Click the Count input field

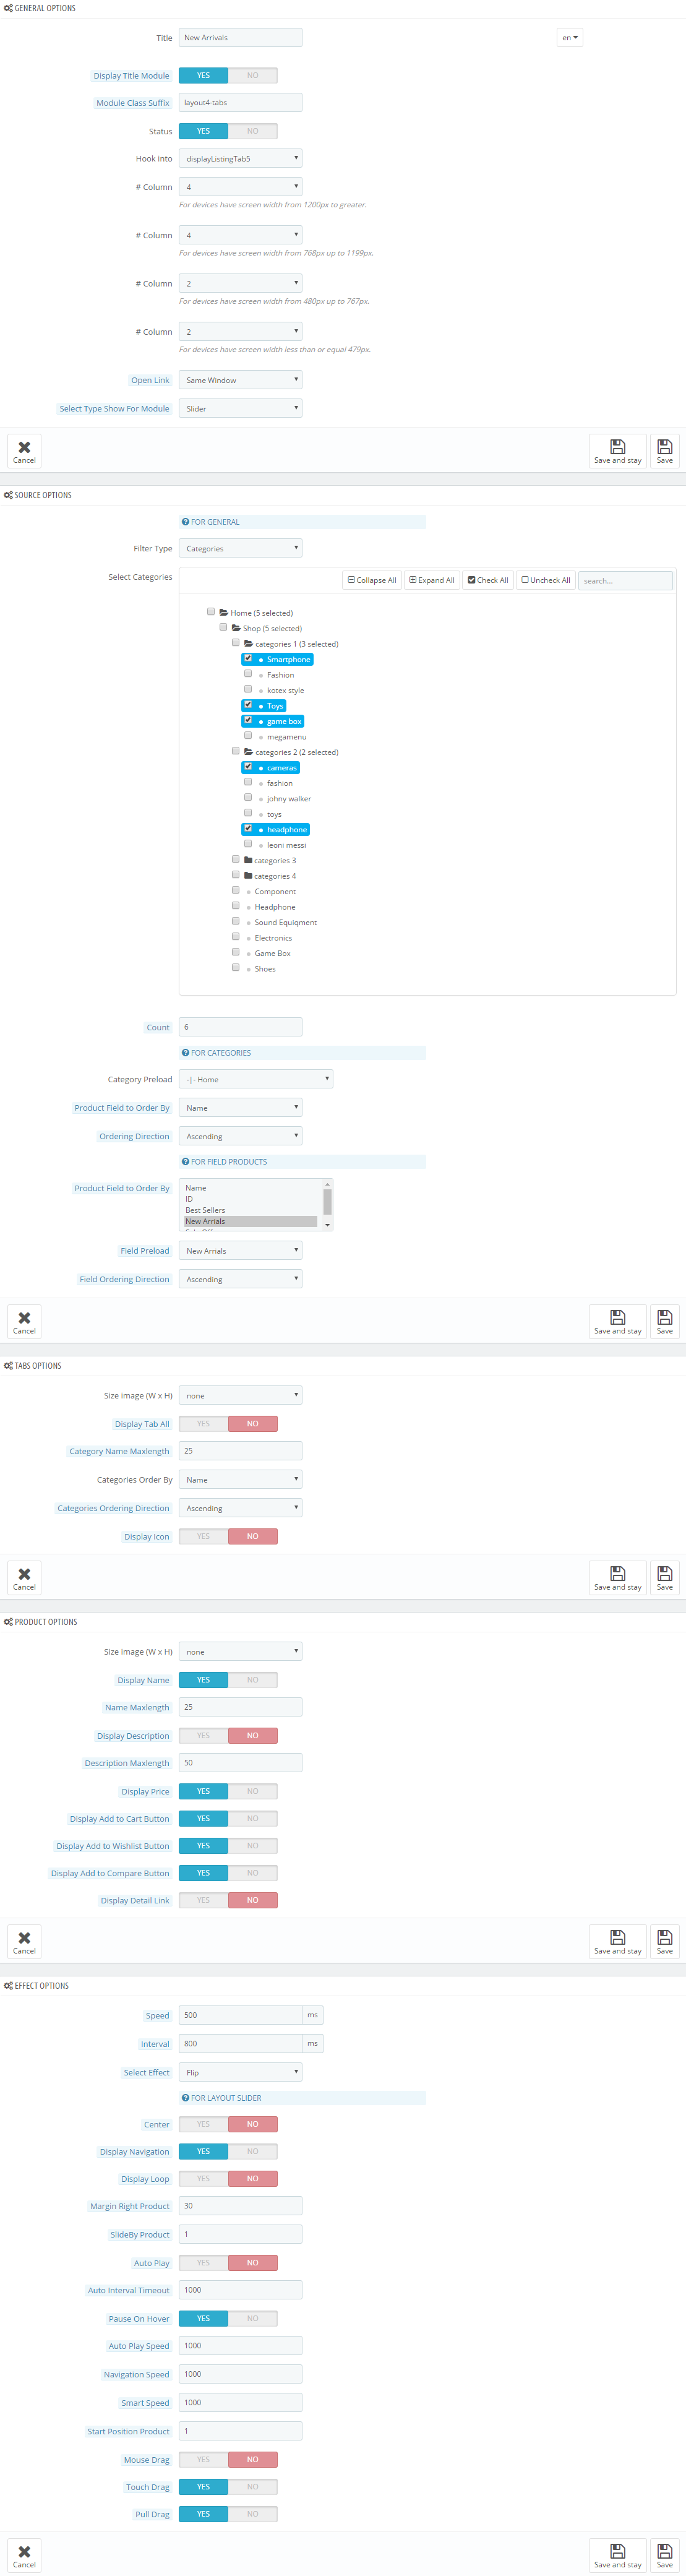tap(240, 1027)
